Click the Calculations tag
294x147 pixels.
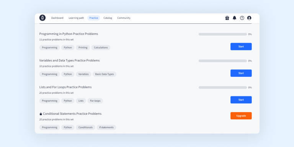pyautogui.click(x=101, y=48)
